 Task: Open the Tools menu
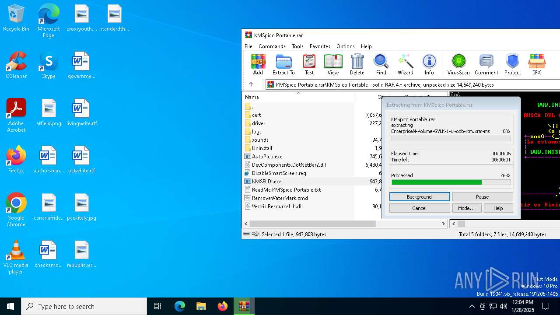pyautogui.click(x=297, y=46)
